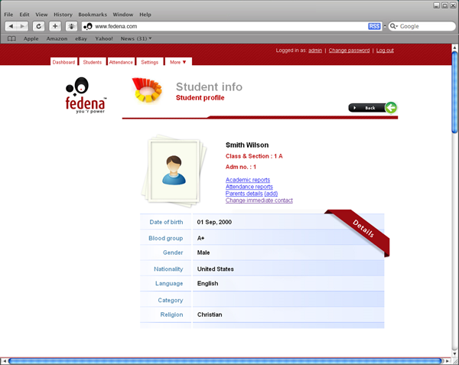Click the date value 01 Sep, 2000
This screenshot has width=459, height=365.
click(214, 222)
